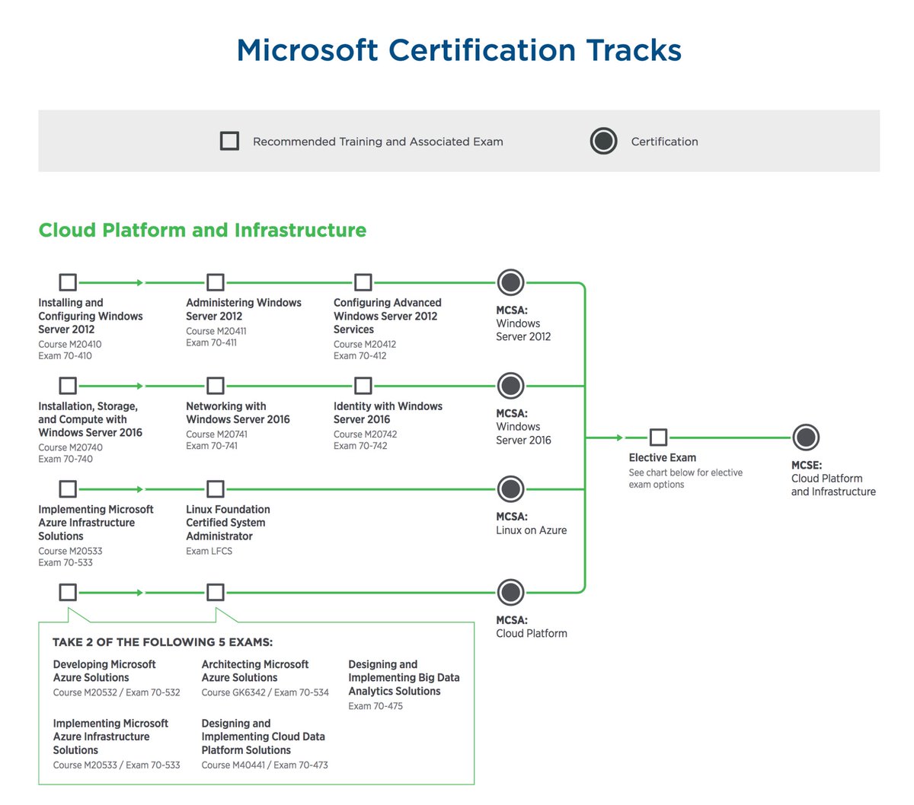This screenshot has width=914, height=805.
Task: Click the Exam 70-411 text
Action: (211, 343)
